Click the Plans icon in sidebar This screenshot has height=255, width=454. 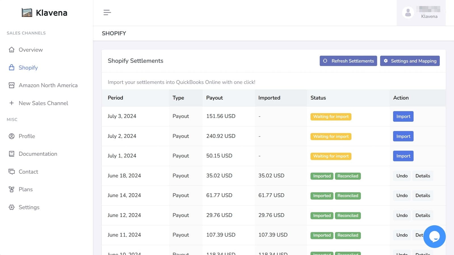coord(12,189)
